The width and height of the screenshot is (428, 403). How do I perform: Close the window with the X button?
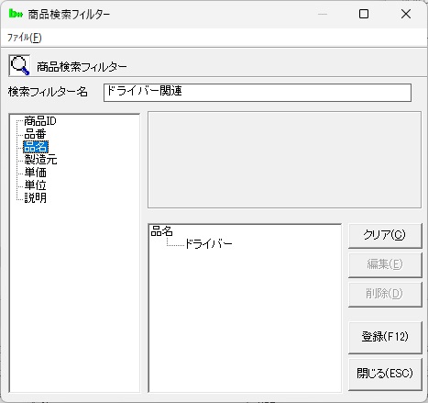click(x=406, y=14)
